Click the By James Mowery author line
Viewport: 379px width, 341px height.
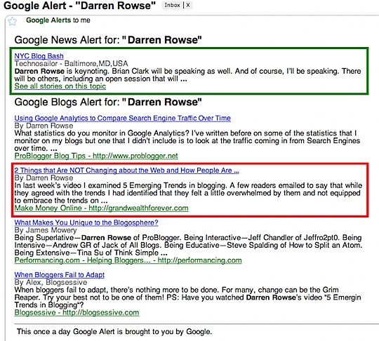[46, 230]
